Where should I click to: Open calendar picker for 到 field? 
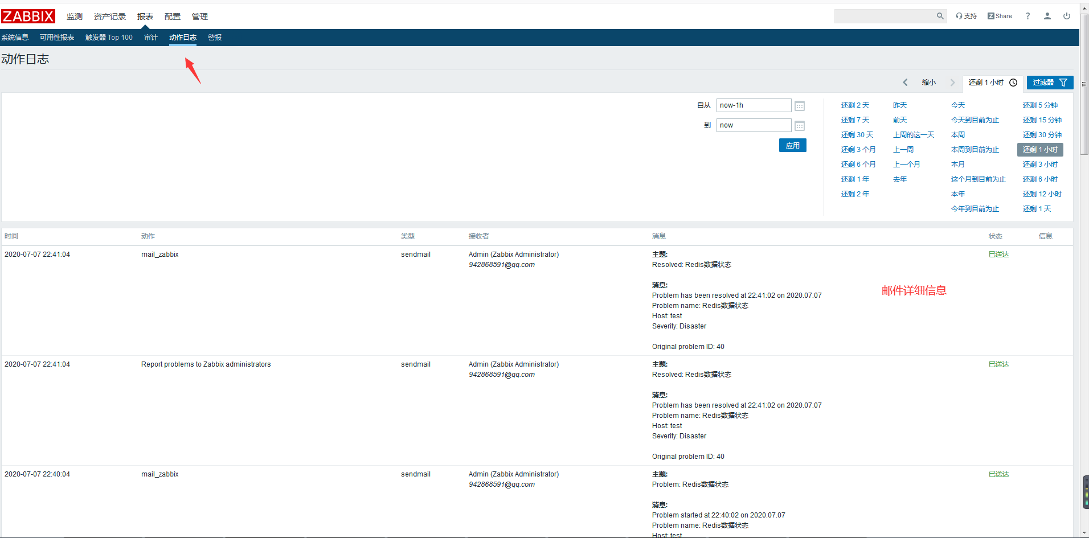point(799,126)
